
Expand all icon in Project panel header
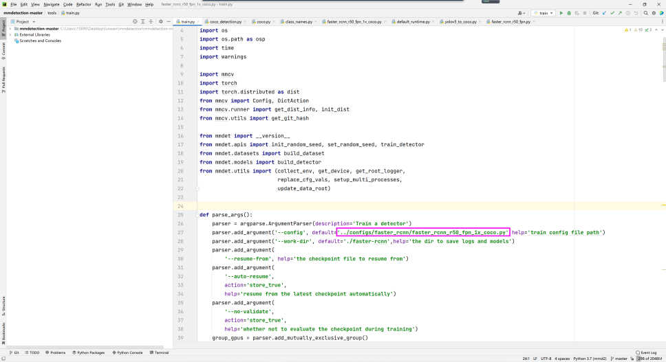[142, 21]
